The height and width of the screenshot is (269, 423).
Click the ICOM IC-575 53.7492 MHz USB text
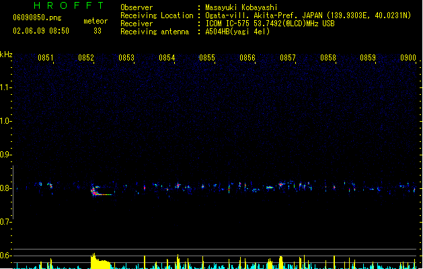(270, 24)
